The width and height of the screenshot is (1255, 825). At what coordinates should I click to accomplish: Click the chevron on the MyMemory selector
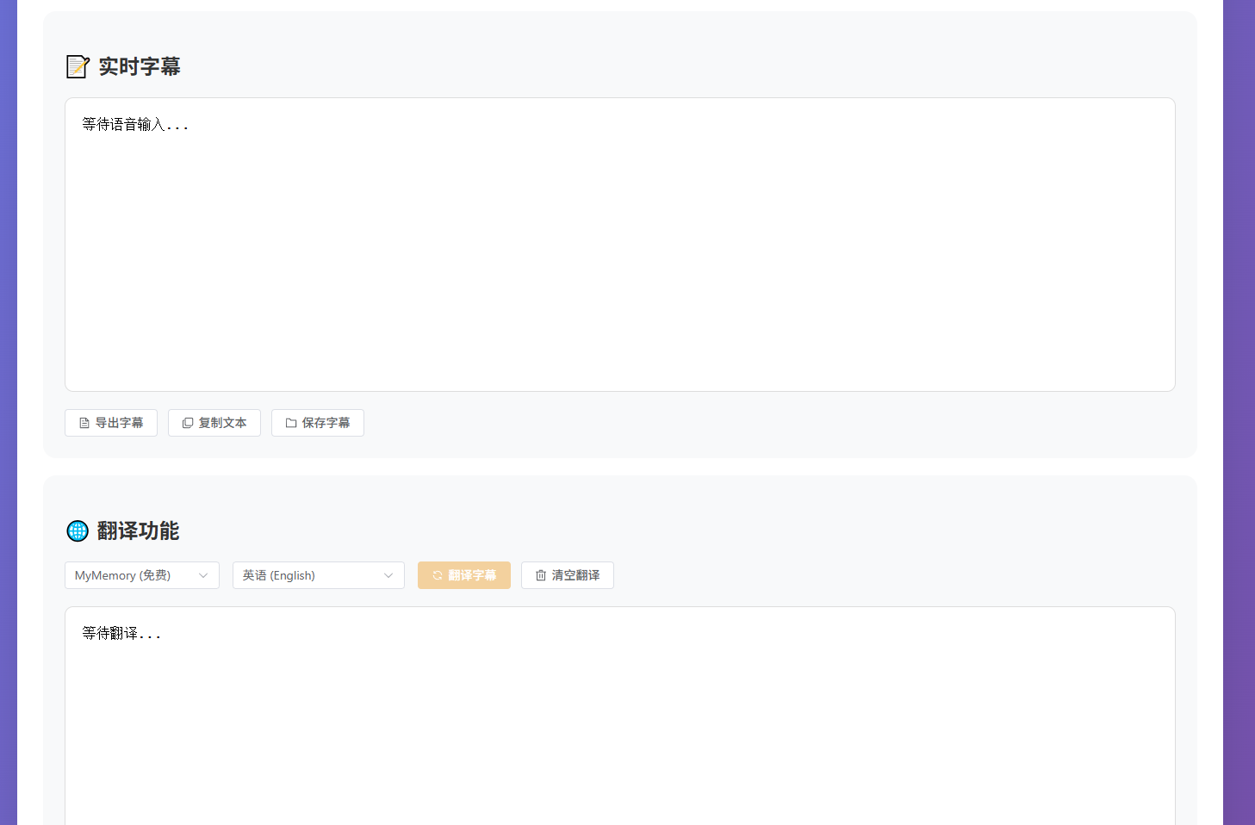[203, 575]
